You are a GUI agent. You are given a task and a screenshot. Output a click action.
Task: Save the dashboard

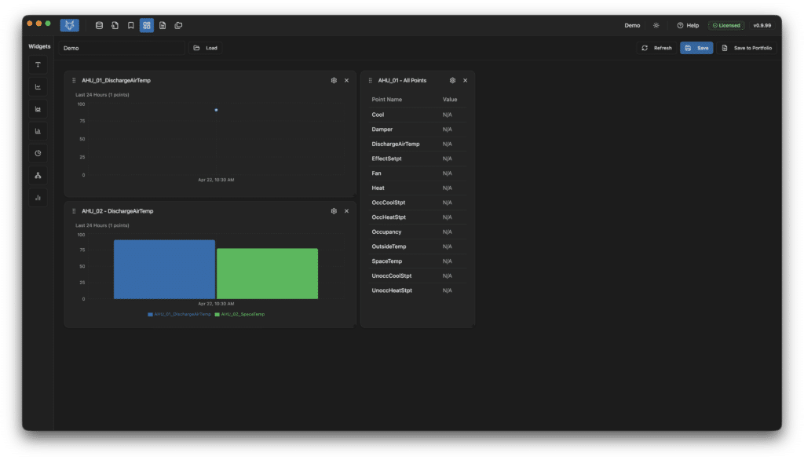click(x=696, y=48)
